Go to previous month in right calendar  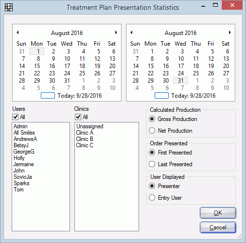[131, 33]
